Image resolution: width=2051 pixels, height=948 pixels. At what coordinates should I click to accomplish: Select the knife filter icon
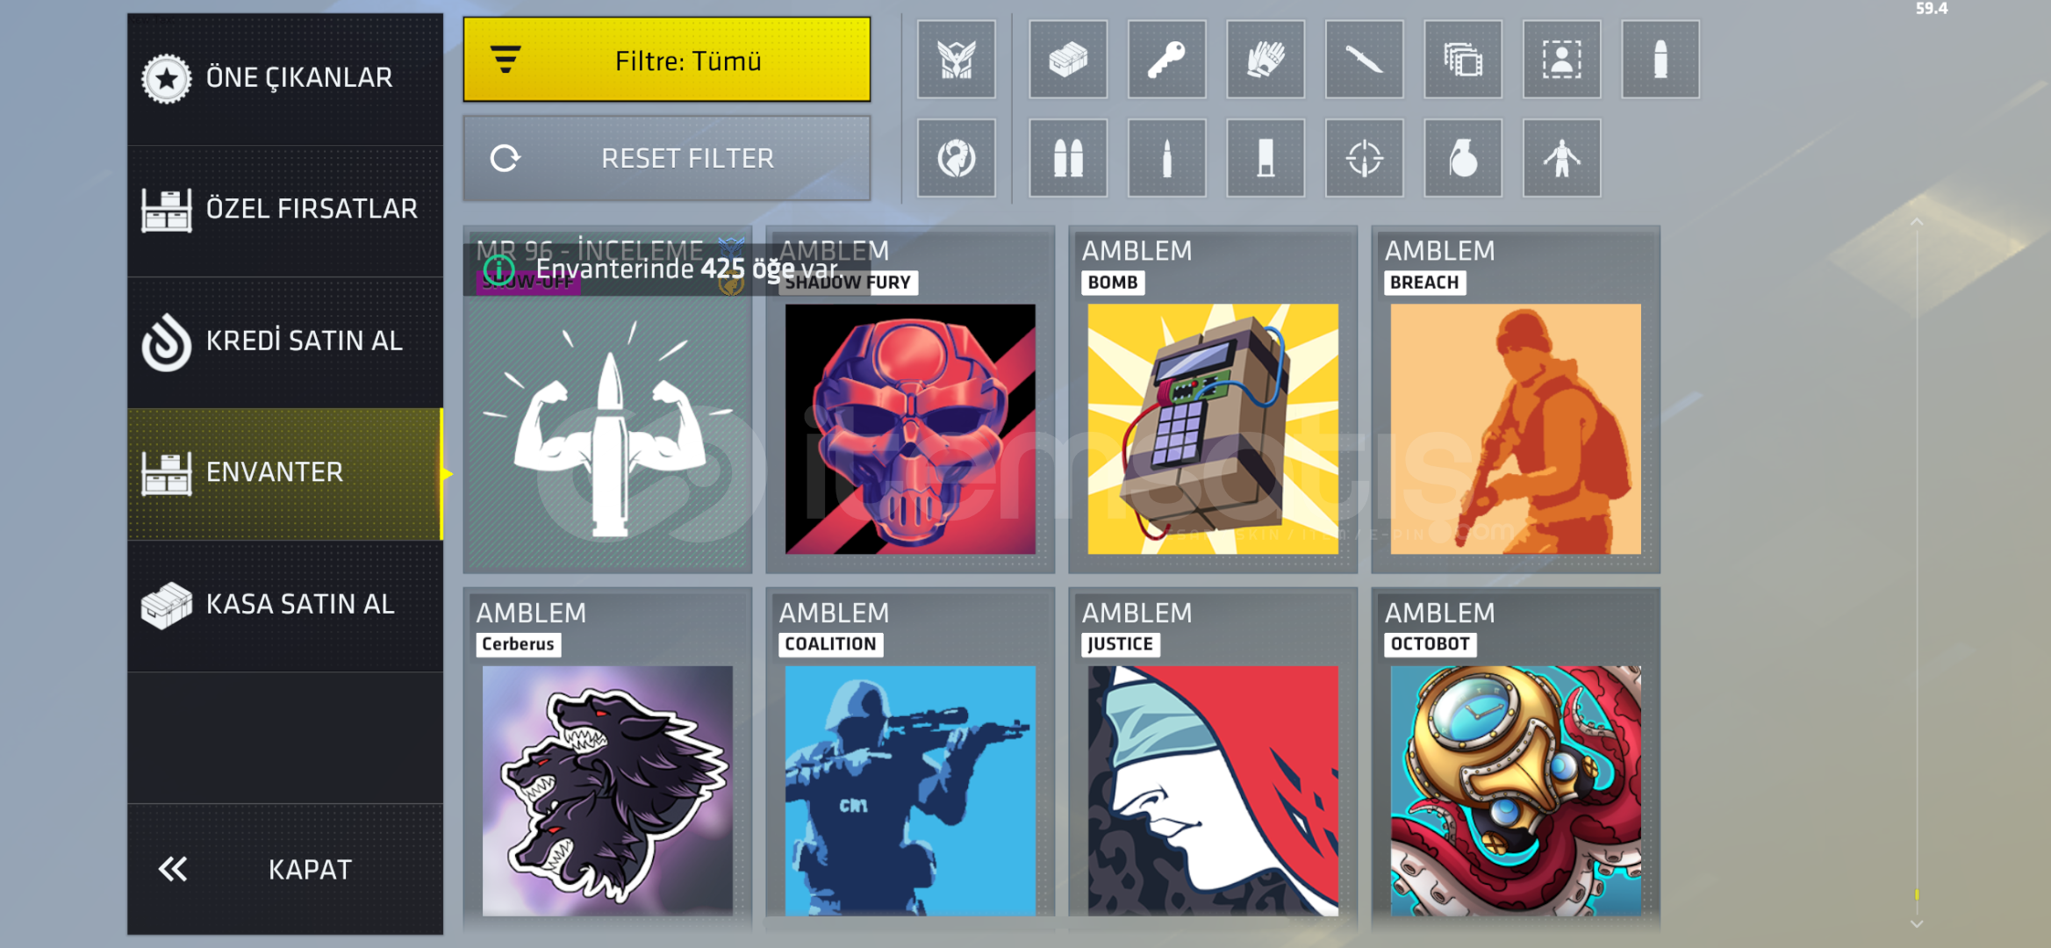[x=1364, y=60]
